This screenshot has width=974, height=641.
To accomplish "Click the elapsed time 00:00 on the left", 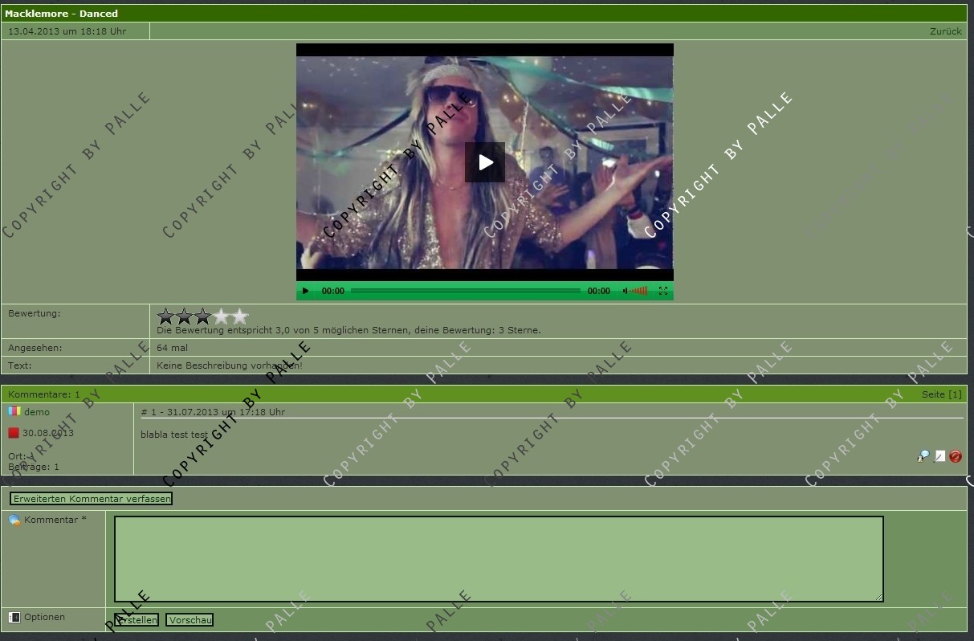I will tap(333, 291).
